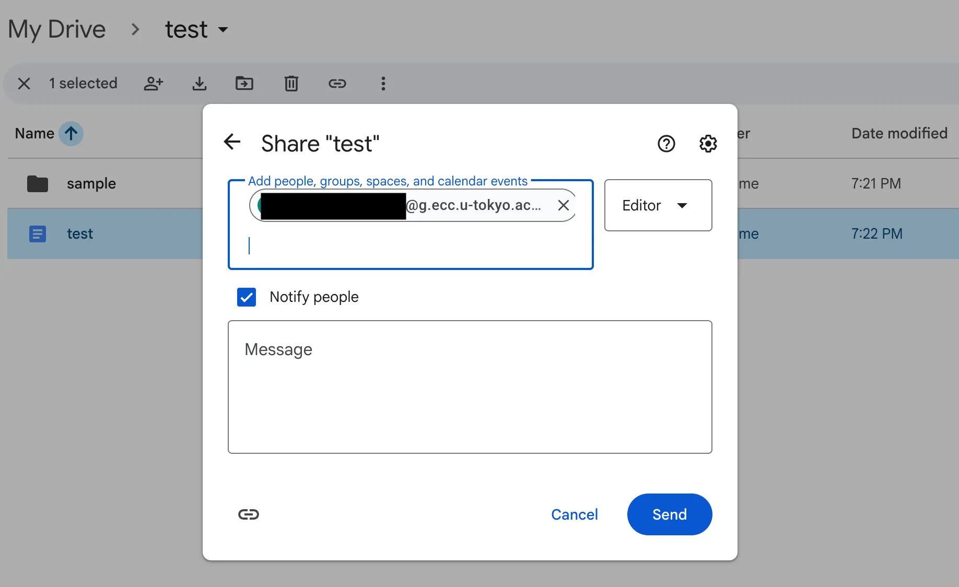Remove the u-tokyo email recipient chip

pos(564,205)
